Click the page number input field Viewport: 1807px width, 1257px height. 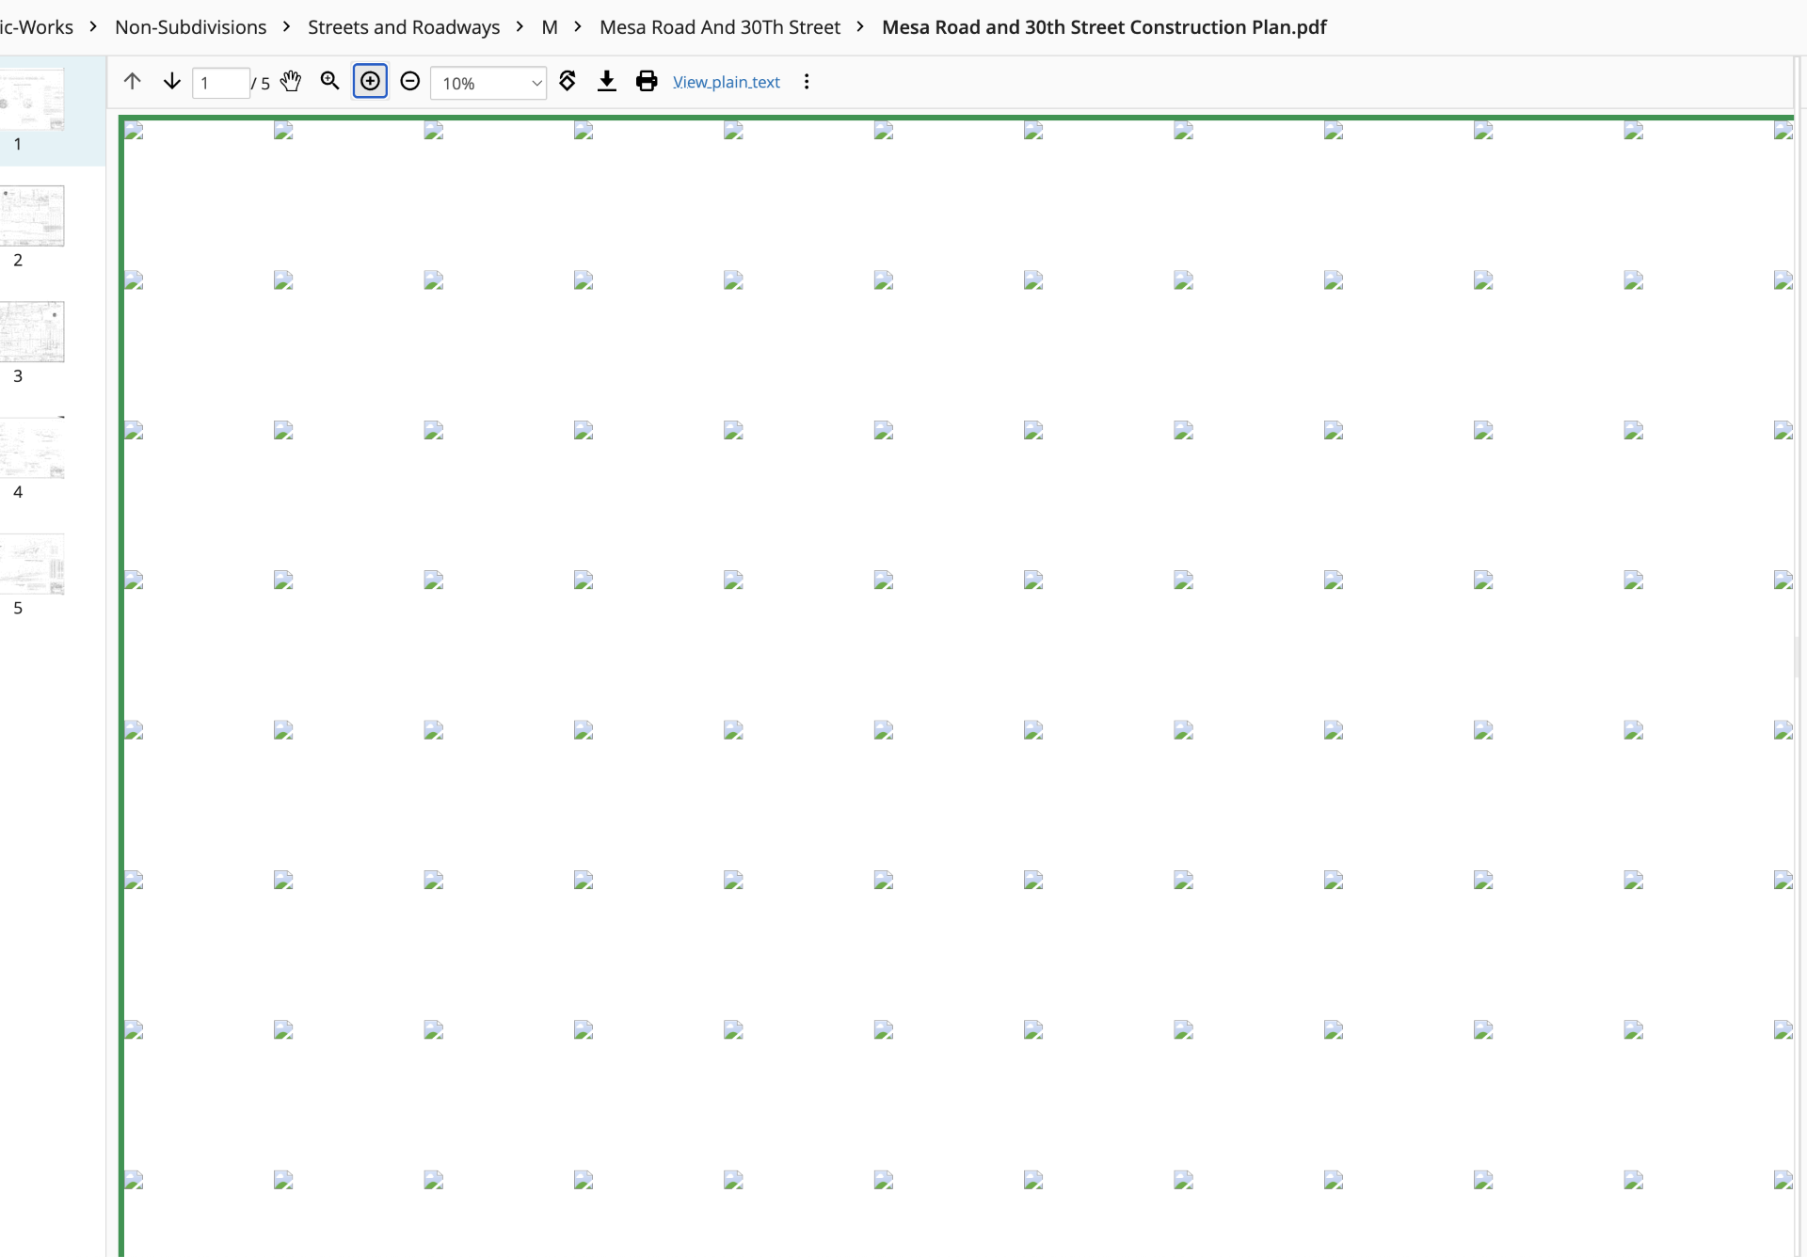point(220,83)
